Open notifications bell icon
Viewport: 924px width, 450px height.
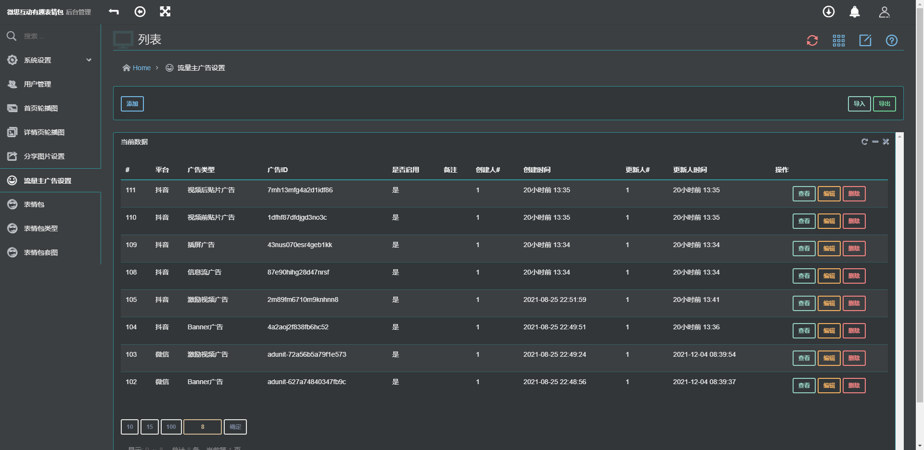click(x=855, y=12)
